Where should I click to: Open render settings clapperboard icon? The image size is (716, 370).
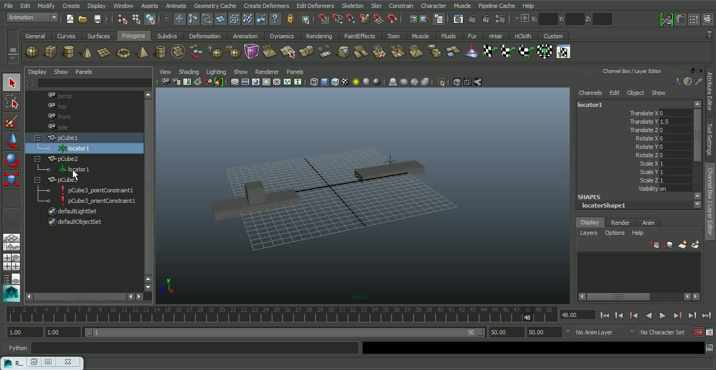tap(501, 19)
